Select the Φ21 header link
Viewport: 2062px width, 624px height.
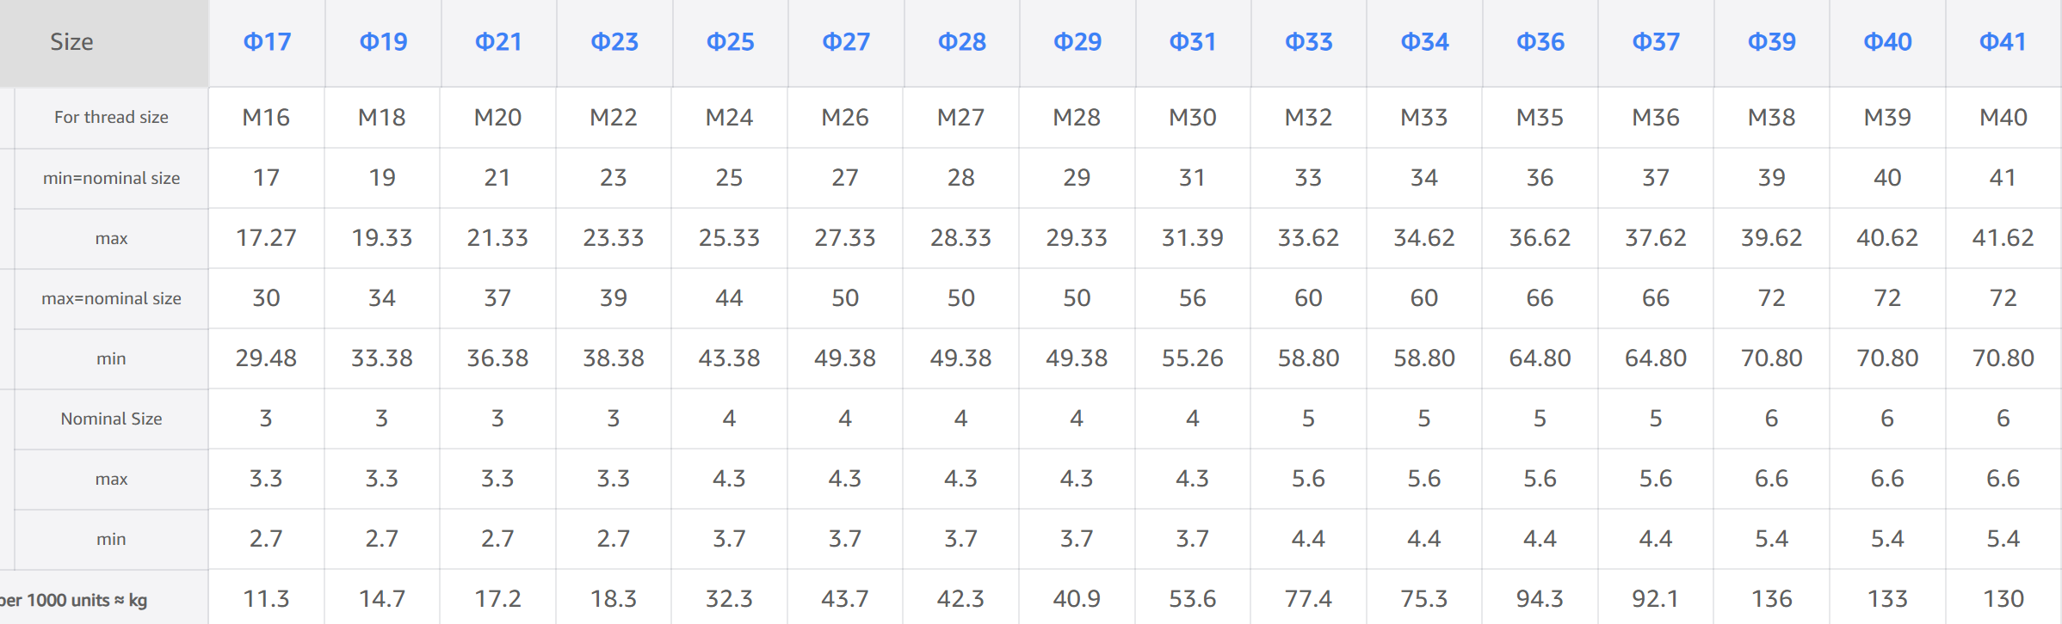(x=498, y=42)
